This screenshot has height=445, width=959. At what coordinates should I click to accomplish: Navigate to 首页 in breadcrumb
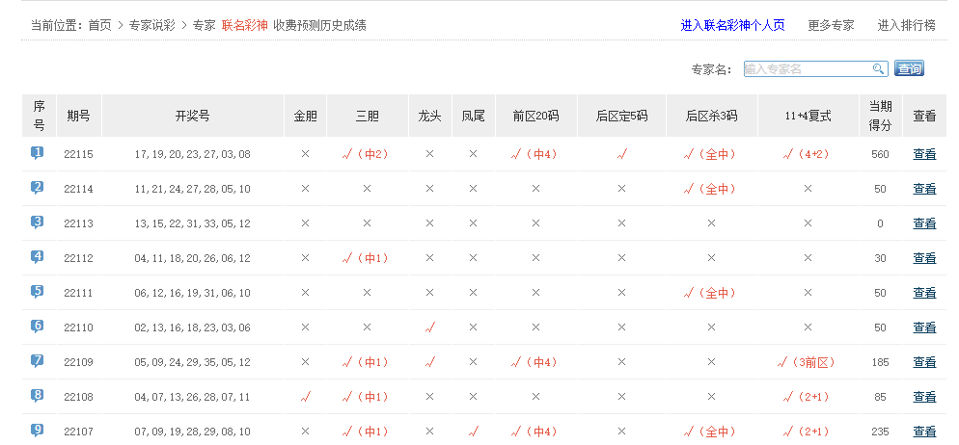coord(99,25)
